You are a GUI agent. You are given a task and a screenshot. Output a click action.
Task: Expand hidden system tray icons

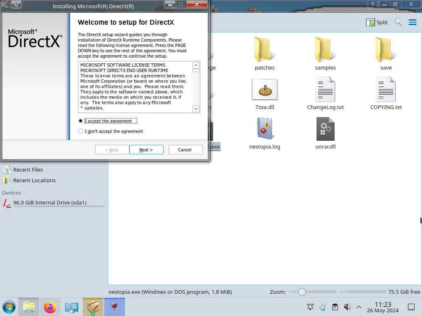(359, 307)
